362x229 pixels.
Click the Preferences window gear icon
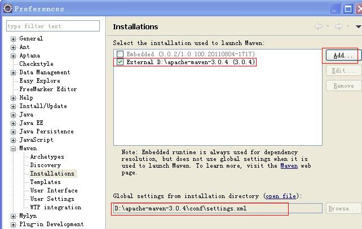pyautogui.click(x=8, y=8)
